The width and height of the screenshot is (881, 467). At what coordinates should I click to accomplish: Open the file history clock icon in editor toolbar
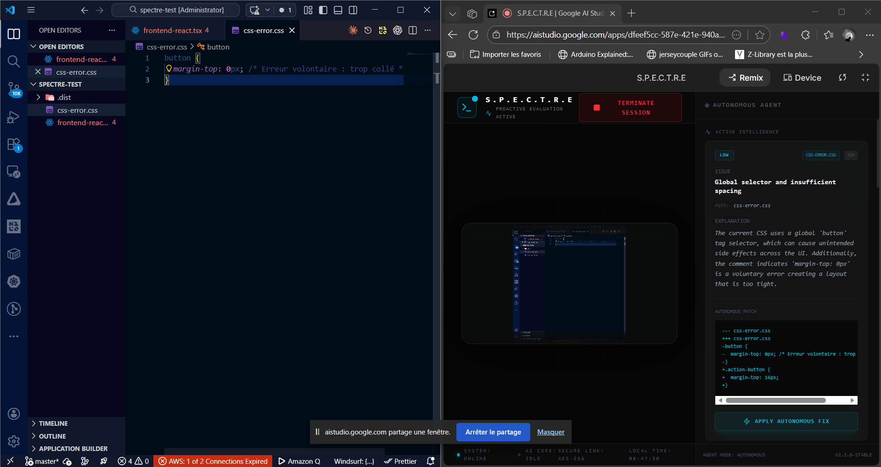[x=368, y=30]
